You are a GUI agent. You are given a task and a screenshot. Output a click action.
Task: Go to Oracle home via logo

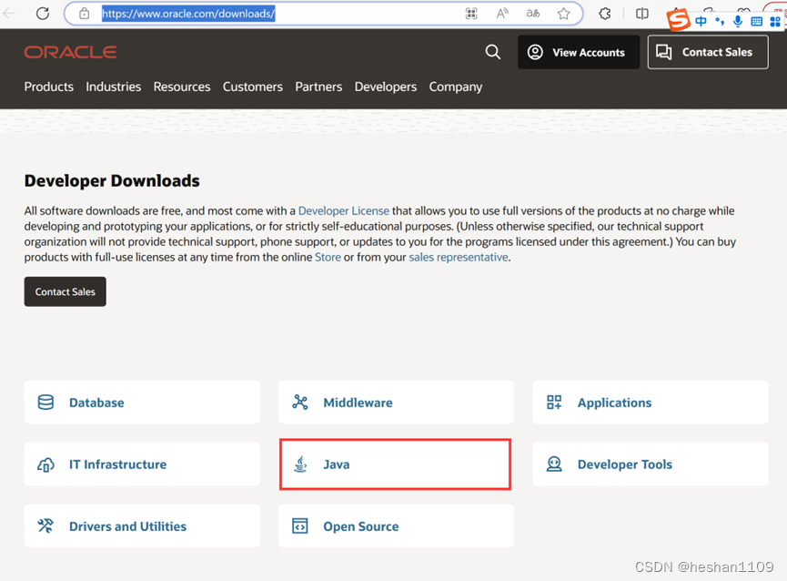71,52
